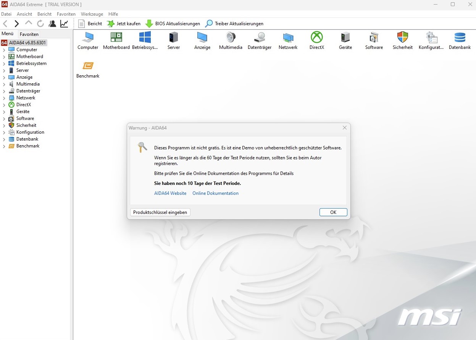Open the Motherboard icon in main pane

pos(116,37)
